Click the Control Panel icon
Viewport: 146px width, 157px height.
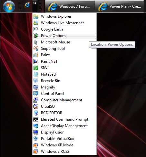(x=36, y=94)
